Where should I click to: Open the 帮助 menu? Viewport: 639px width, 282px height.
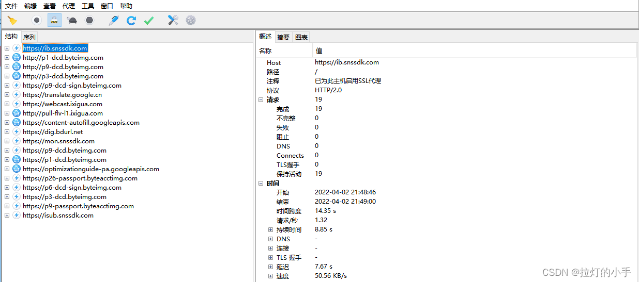tap(126, 6)
